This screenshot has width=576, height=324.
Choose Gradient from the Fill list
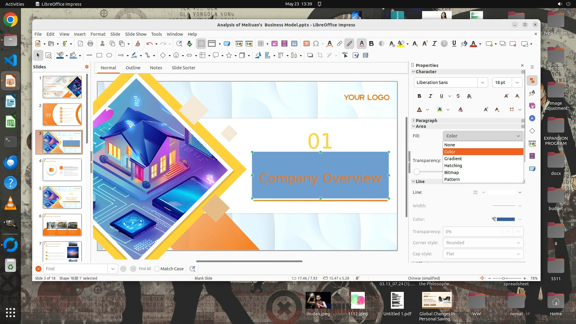(453, 159)
